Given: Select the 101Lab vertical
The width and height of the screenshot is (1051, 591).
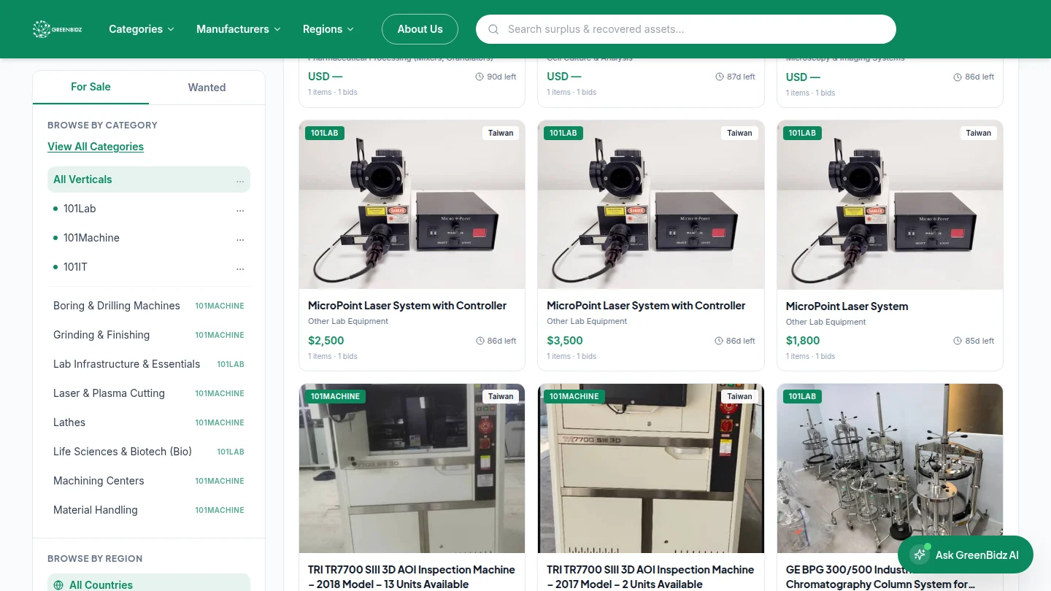Looking at the screenshot, I should [x=149, y=209].
